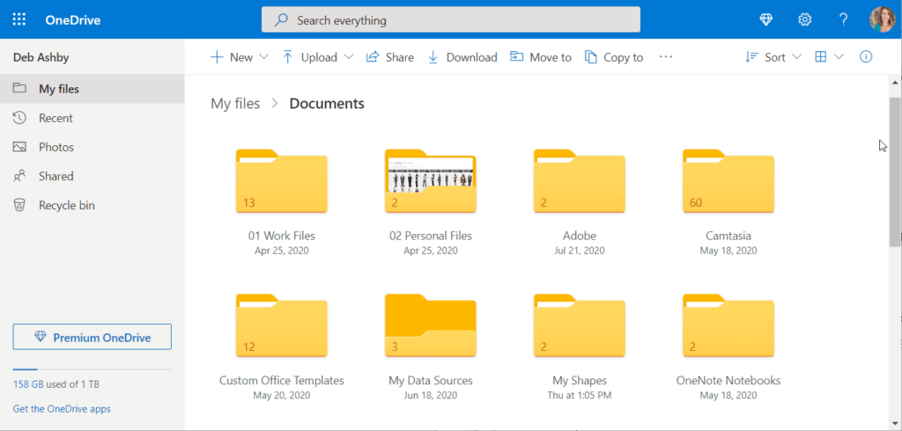Click the Premium diamond icon in header
Viewport: 902px width, 431px height.
[766, 19]
